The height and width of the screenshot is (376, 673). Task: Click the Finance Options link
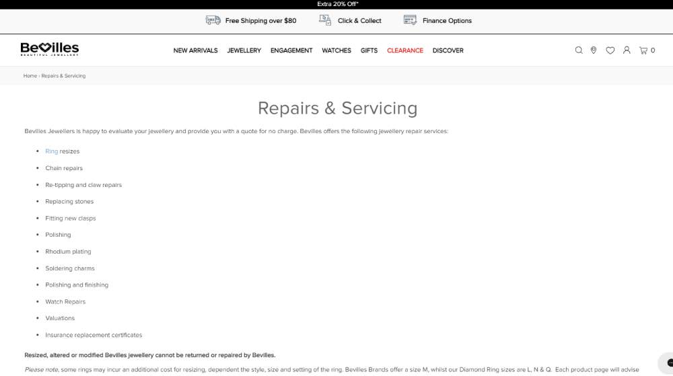click(447, 21)
